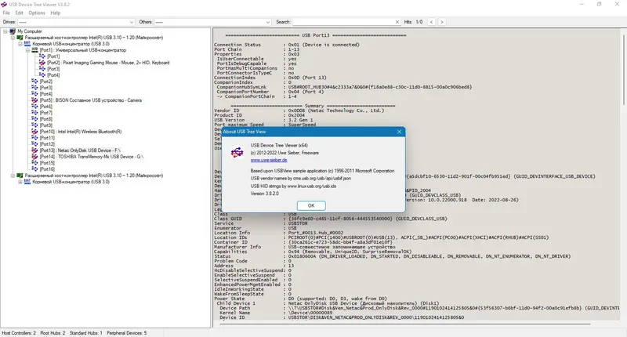This screenshot has height=337, width=627.
Task: Click the USB Device Tree Viewer title icon
Action: click(4, 5)
